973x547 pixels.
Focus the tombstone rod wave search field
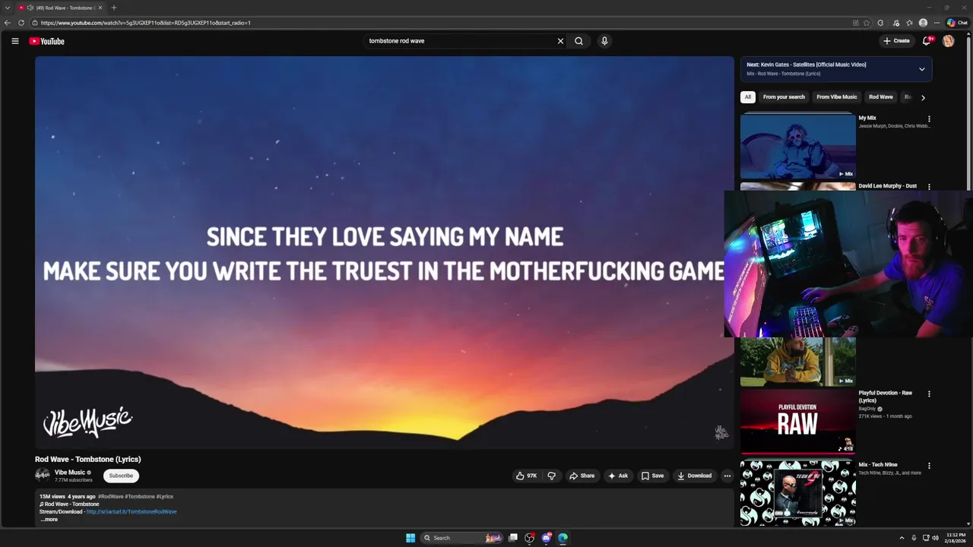(x=460, y=41)
